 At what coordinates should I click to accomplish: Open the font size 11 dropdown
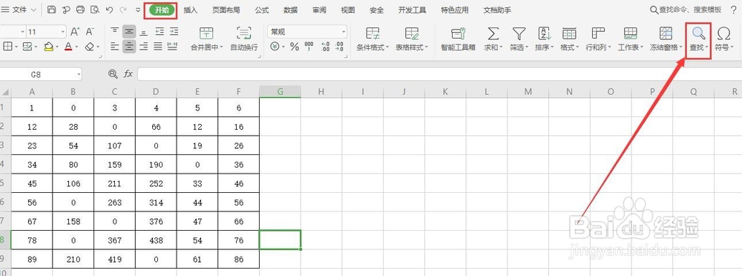[x=63, y=32]
